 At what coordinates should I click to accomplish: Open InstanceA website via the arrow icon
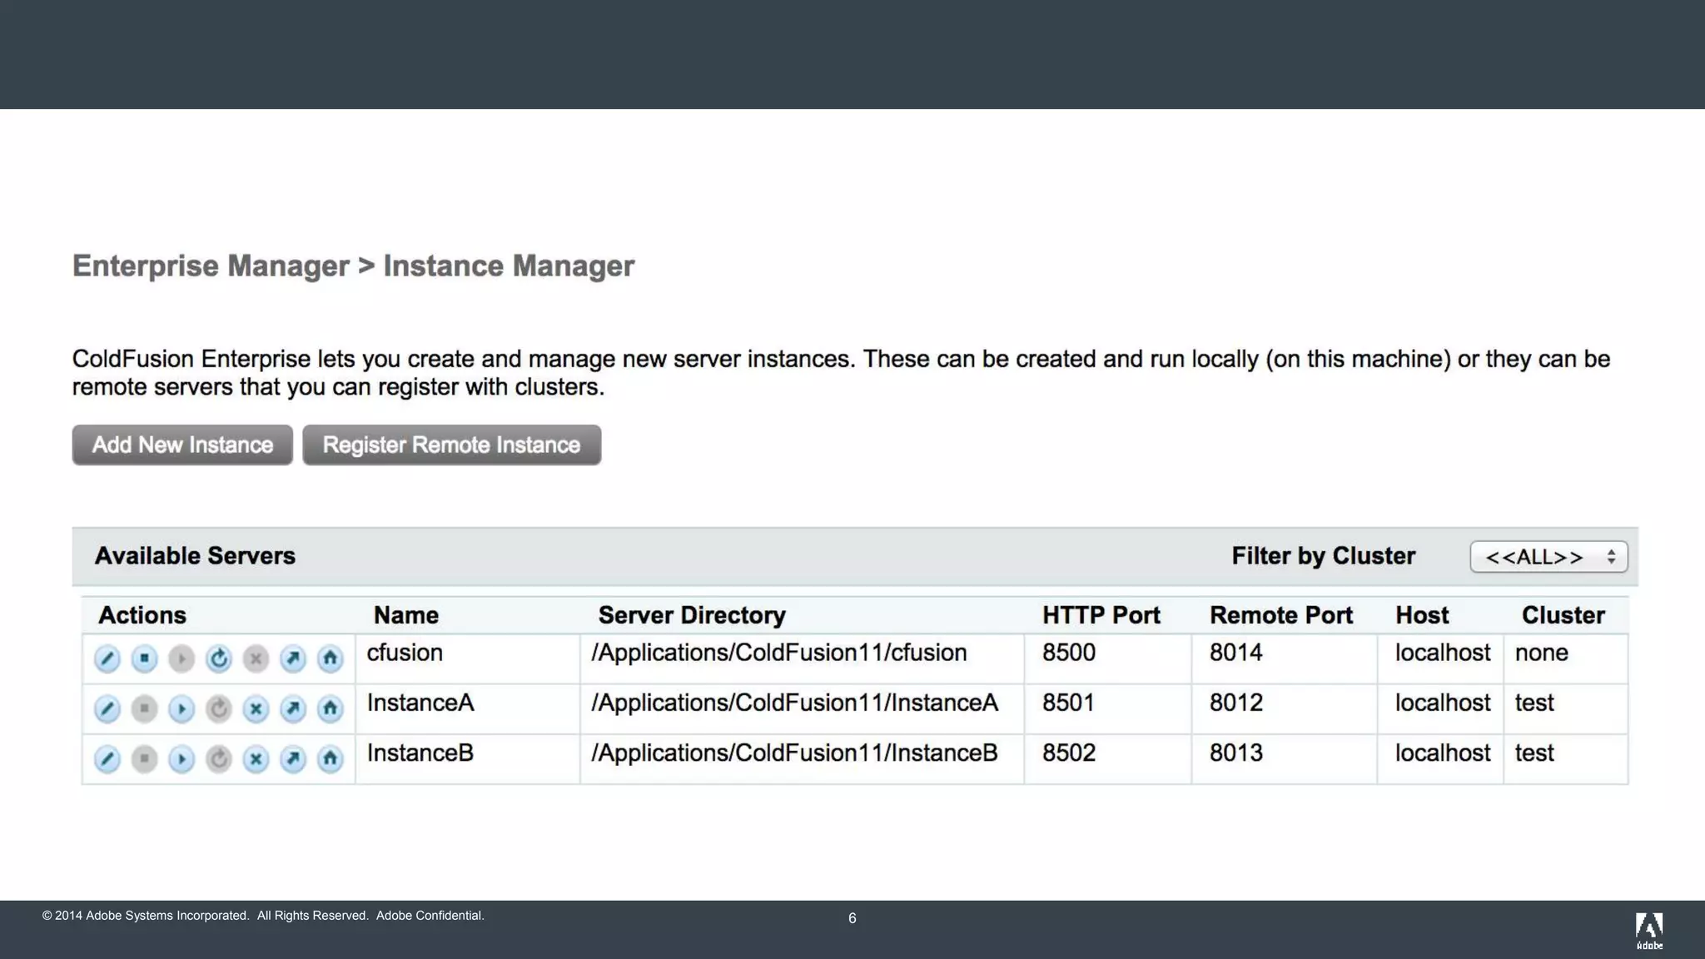coord(293,709)
